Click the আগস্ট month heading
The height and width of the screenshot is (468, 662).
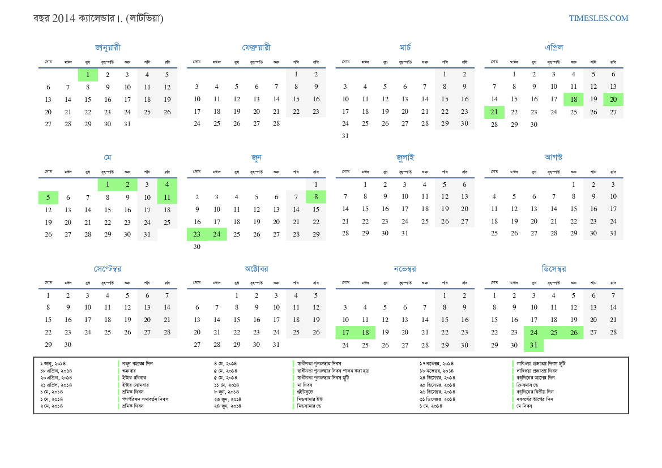pyautogui.click(x=553, y=157)
